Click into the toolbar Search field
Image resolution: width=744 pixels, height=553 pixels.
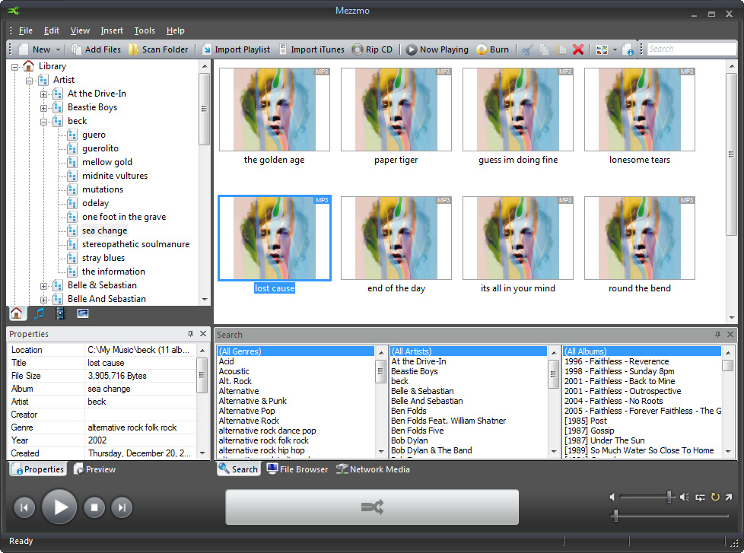coord(692,49)
